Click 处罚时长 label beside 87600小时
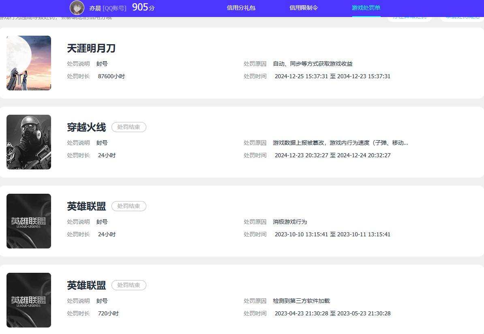The height and width of the screenshot is (334, 484). point(78,76)
